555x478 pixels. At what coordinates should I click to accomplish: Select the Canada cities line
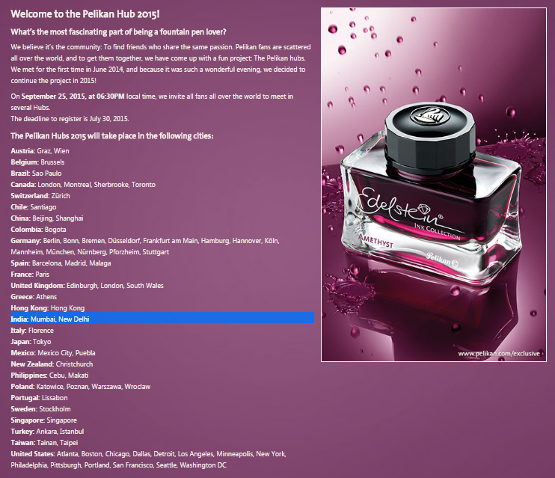pos(83,184)
